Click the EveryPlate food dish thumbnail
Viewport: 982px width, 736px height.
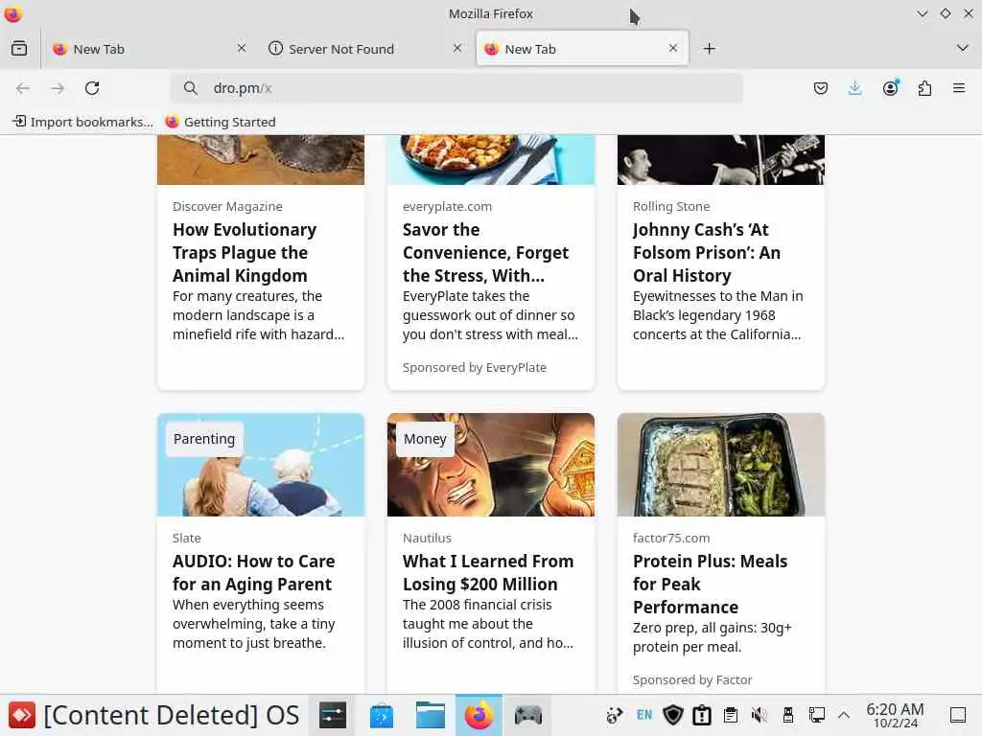(491, 160)
